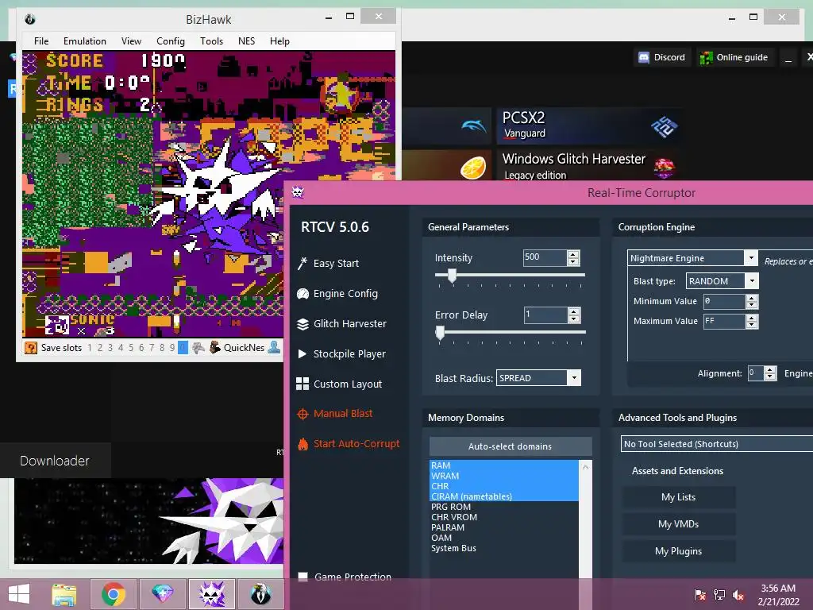813x610 pixels.
Task: Open Windows Start menu
Action: coord(19,594)
